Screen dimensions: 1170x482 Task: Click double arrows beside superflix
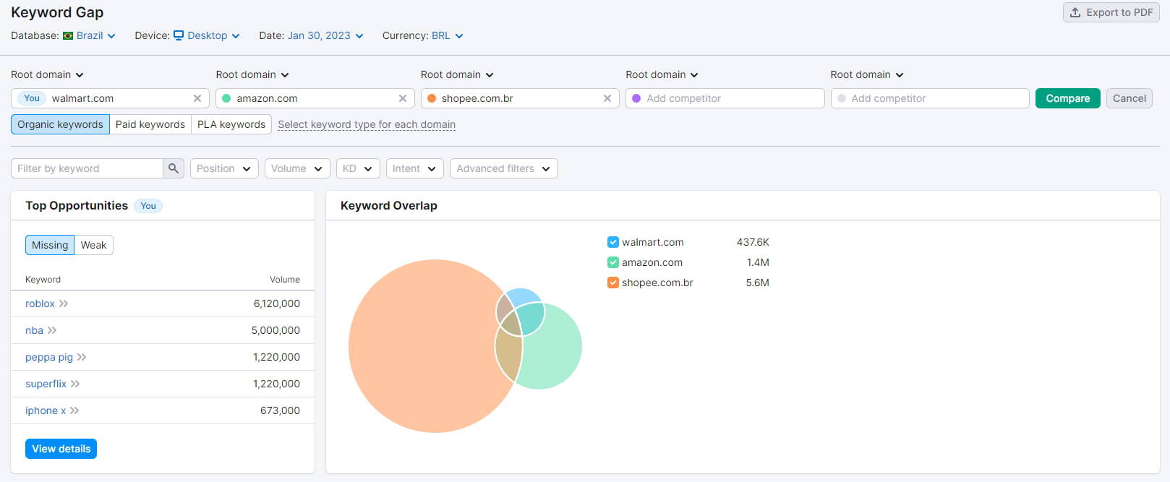click(x=75, y=384)
